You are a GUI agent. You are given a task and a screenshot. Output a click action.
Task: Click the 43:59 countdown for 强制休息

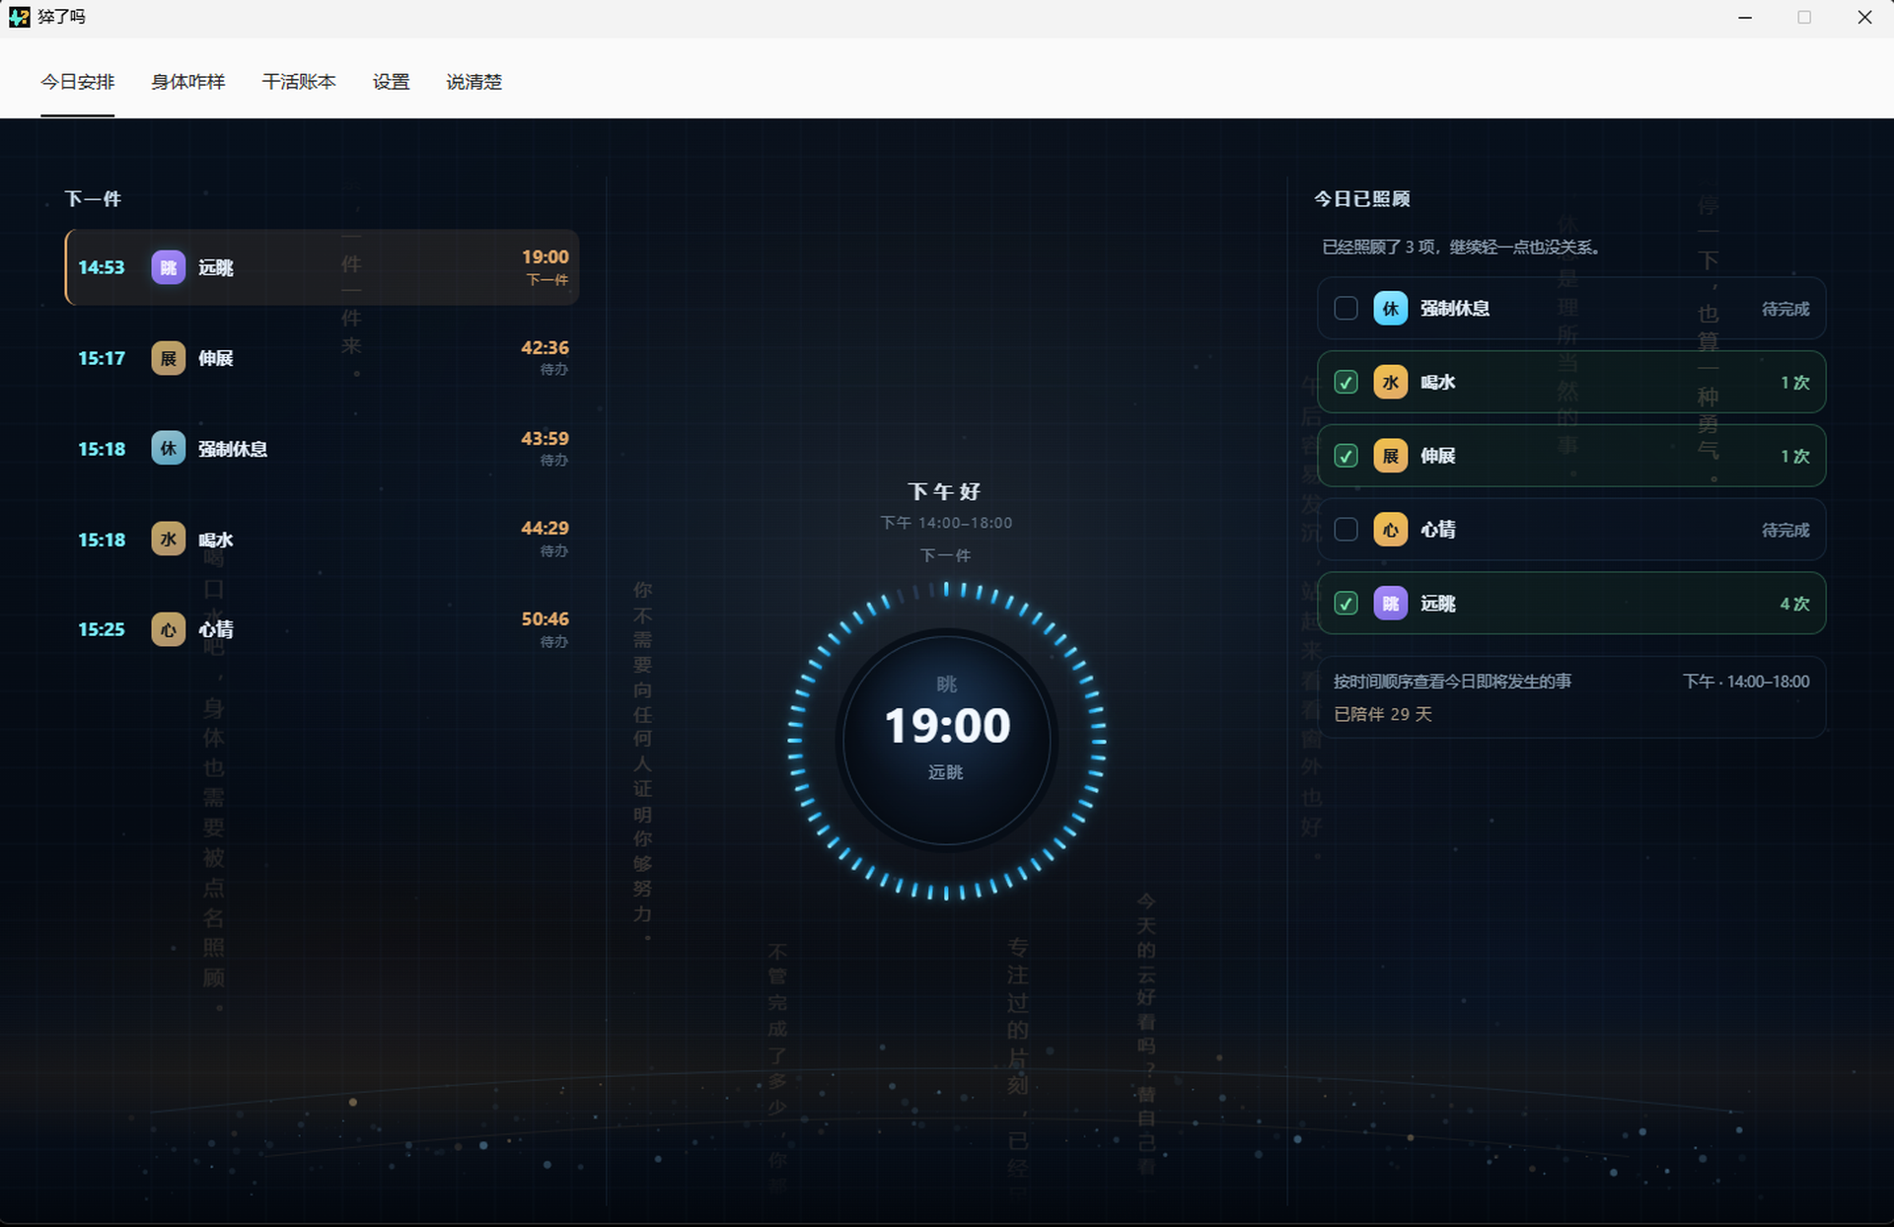click(545, 439)
